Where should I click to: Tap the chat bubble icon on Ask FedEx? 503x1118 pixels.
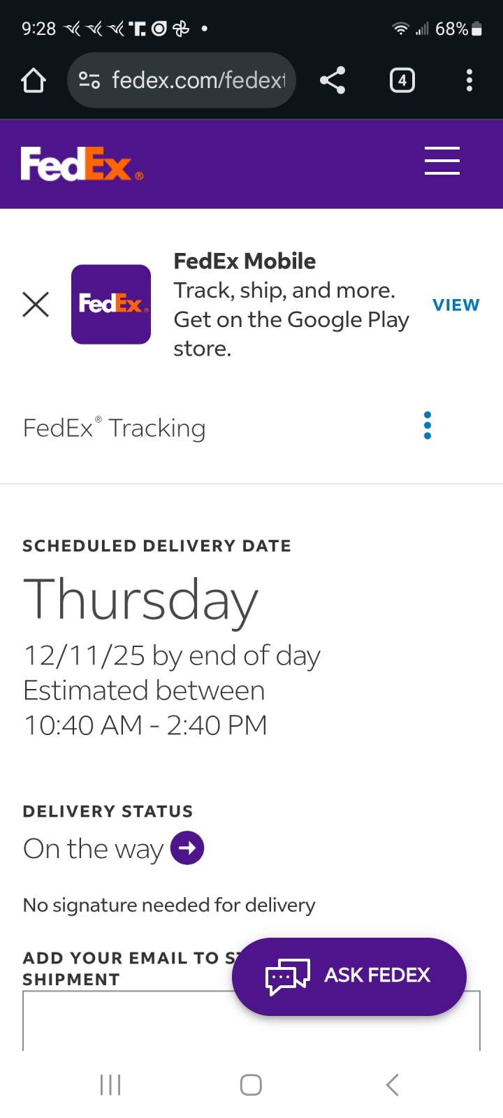coord(287,977)
